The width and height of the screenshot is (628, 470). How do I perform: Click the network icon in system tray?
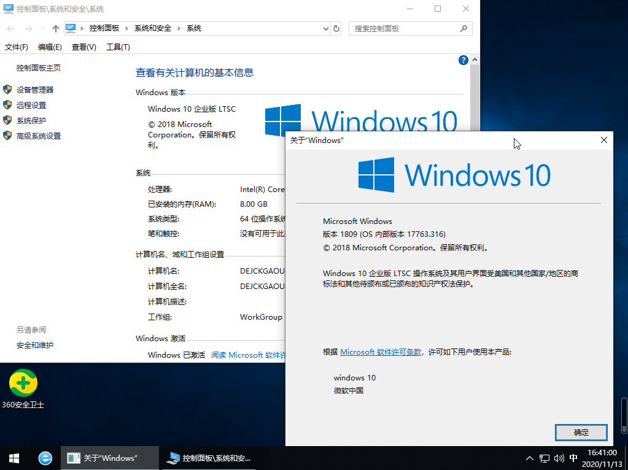[x=544, y=458]
